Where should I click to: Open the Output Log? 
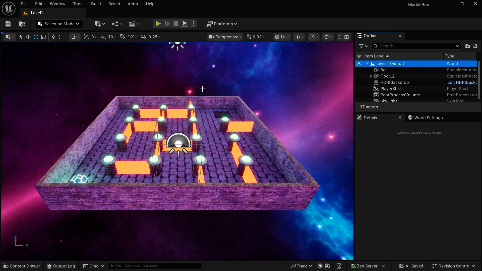pos(61,266)
